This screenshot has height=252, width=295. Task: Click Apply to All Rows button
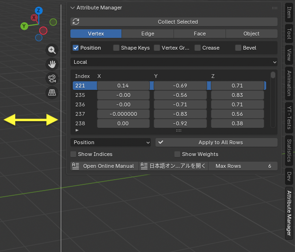(x=216, y=142)
